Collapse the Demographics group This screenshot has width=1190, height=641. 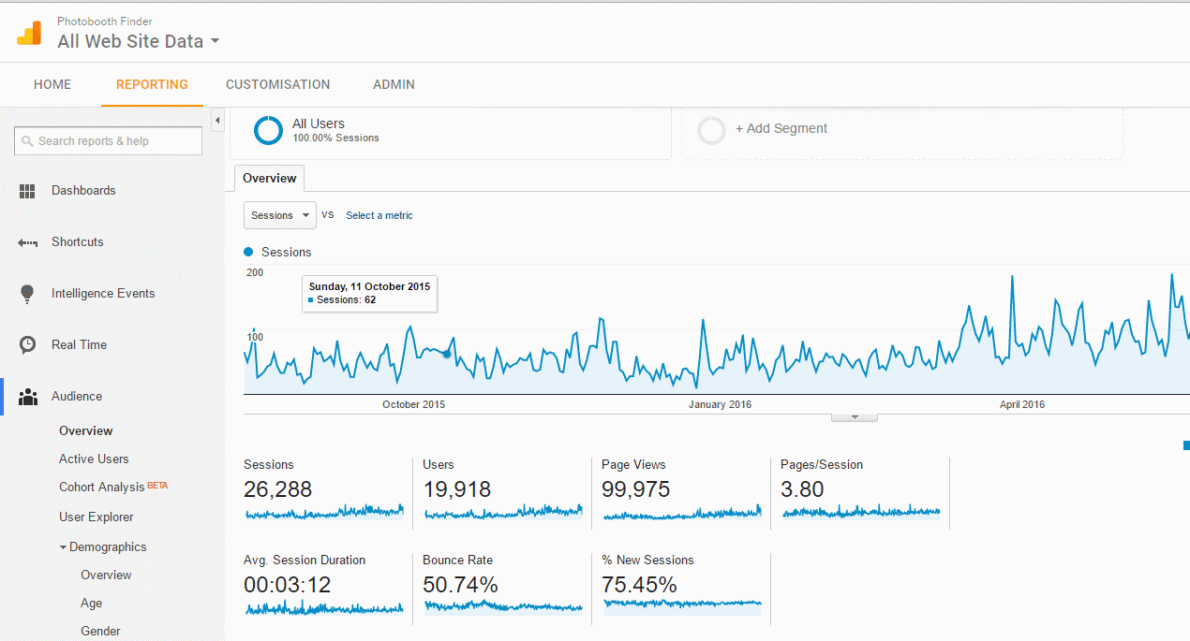(x=103, y=546)
